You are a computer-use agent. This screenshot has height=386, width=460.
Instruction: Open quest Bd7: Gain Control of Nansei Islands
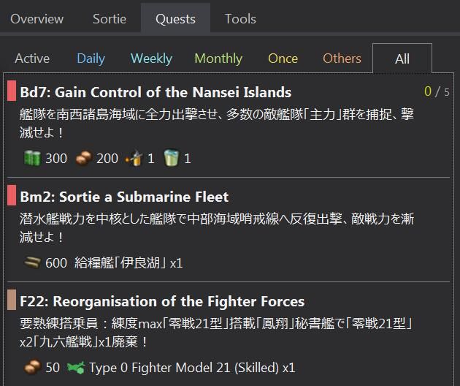pyautogui.click(x=156, y=92)
